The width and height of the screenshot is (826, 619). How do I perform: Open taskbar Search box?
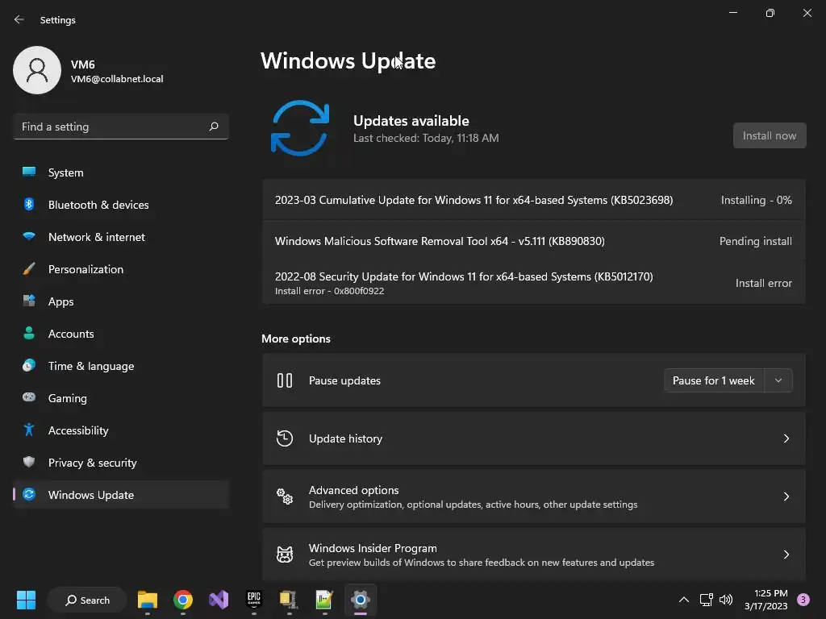(87, 600)
